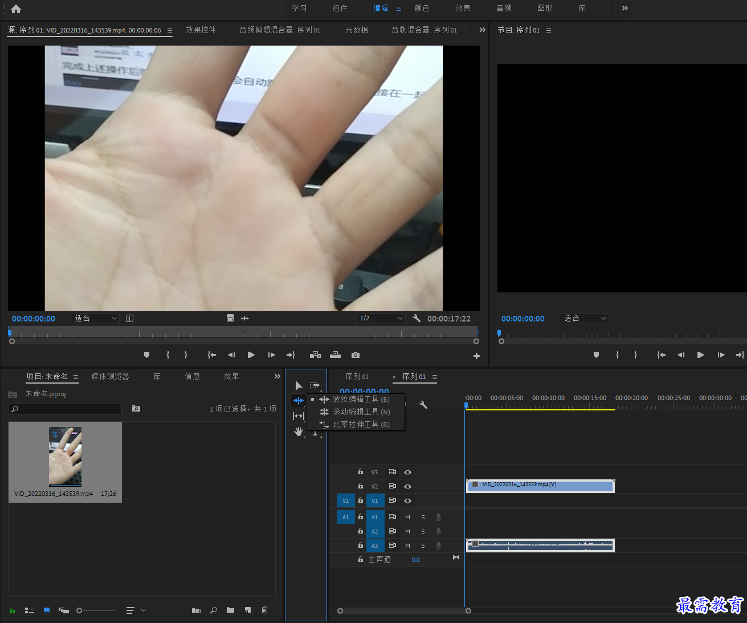The image size is (747, 623).
Task: Expand Source panel group overflow chevrons
Action: pyautogui.click(x=482, y=30)
